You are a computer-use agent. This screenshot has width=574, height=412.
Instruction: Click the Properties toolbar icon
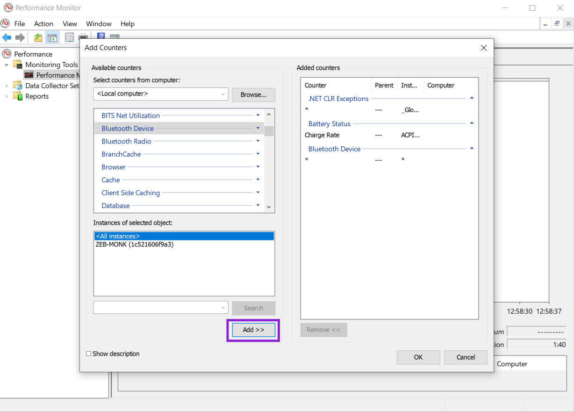click(69, 37)
